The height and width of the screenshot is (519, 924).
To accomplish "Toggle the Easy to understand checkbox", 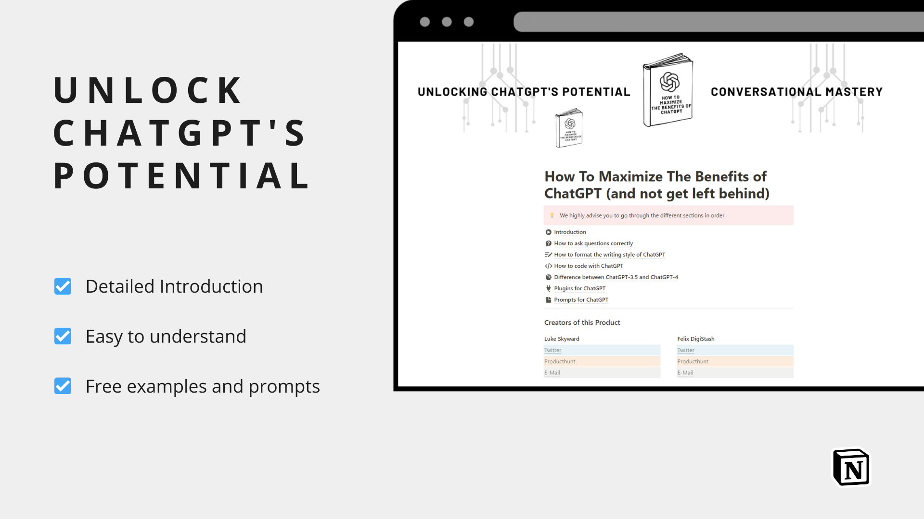I will [x=62, y=336].
